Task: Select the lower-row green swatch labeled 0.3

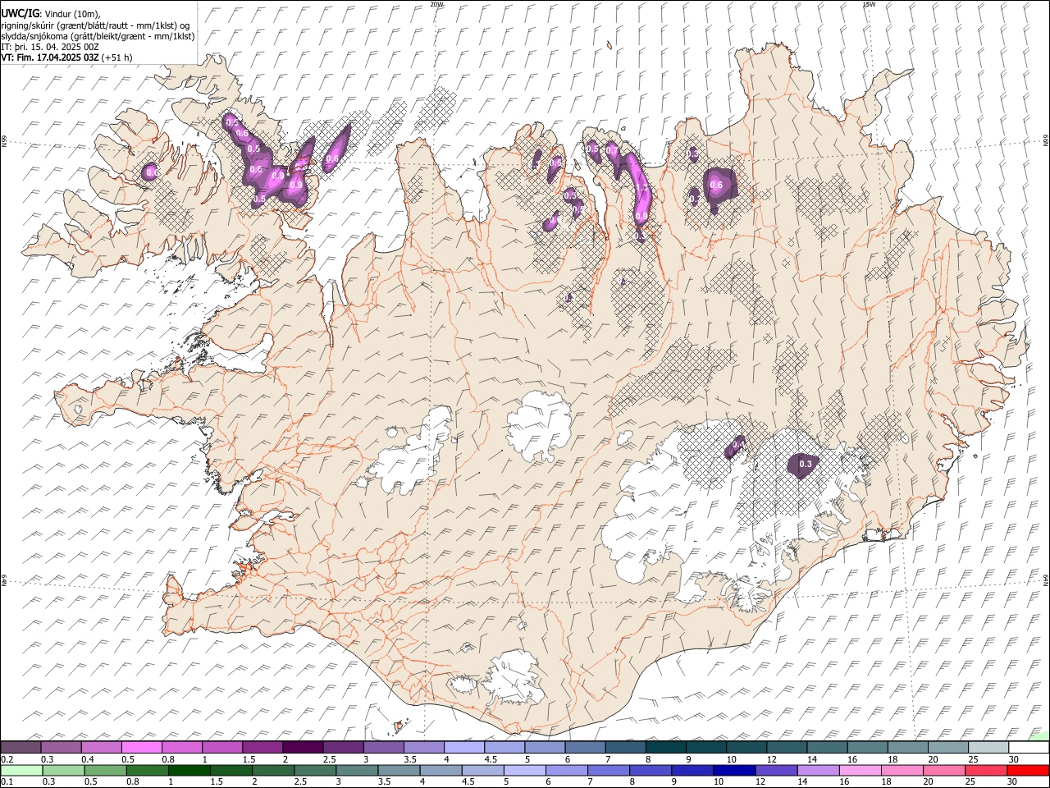Action: point(63,770)
